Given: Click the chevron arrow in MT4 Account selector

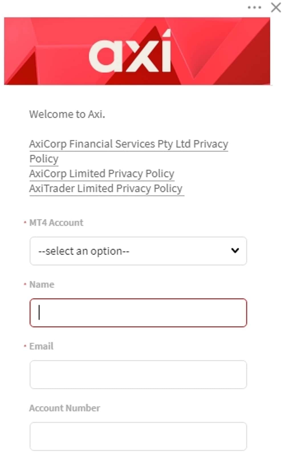Looking at the screenshot, I should [235, 251].
